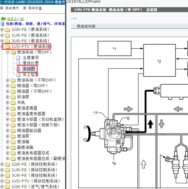Expand the 燃油滤清器 tree node

point(7,108)
